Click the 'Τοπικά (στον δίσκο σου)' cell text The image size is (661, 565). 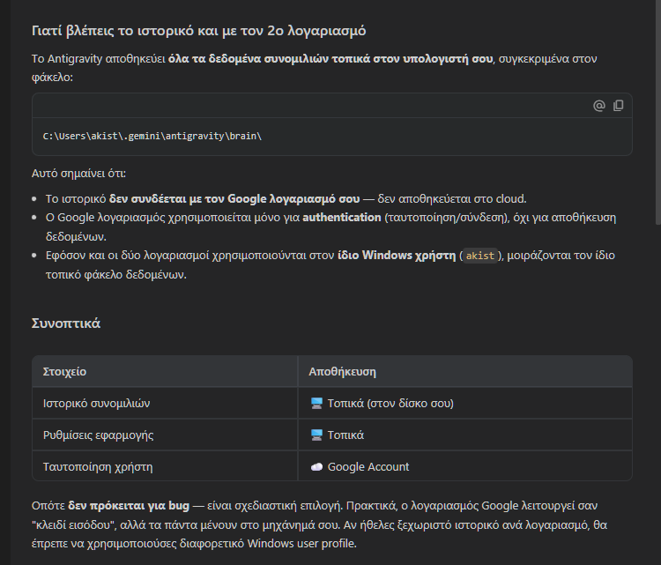390,404
